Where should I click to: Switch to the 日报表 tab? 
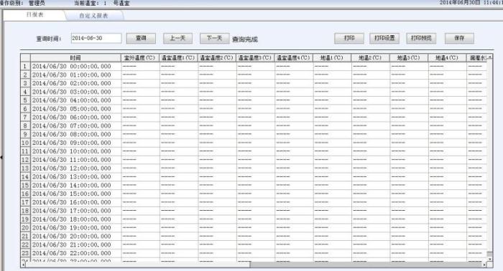(x=34, y=15)
